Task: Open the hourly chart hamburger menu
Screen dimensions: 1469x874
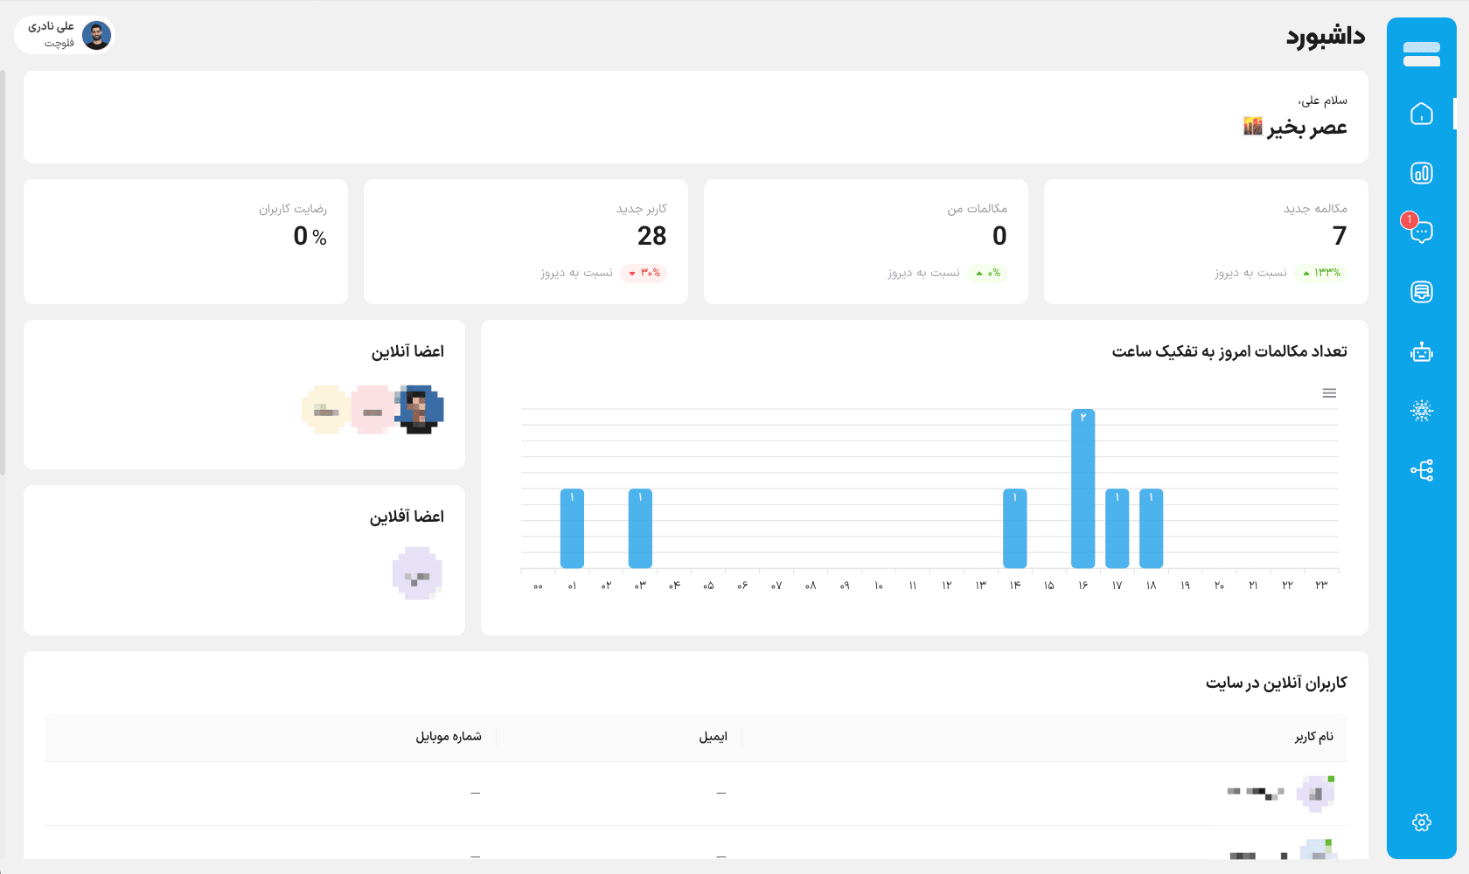Action: (1329, 393)
